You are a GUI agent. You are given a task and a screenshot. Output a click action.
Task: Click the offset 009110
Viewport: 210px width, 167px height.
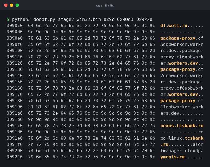pyautogui.click(x=15, y=57)
